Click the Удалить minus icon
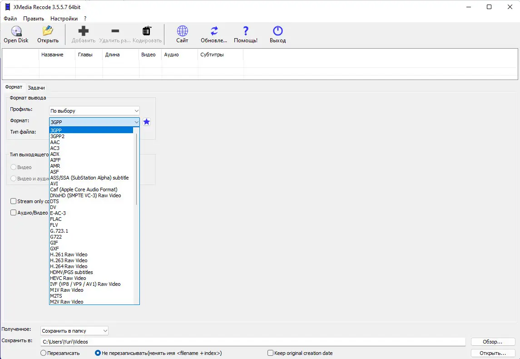 115,31
